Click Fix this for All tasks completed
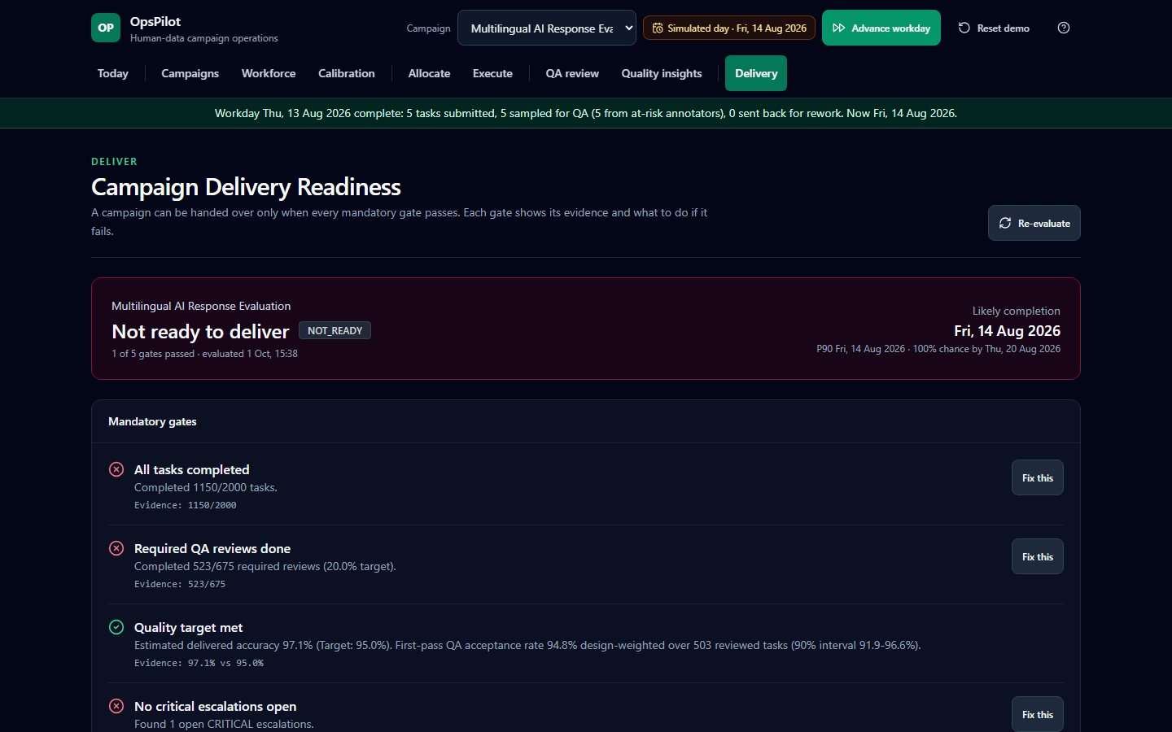The height and width of the screenshot is (732, 1172). [x=1038, y=478]
